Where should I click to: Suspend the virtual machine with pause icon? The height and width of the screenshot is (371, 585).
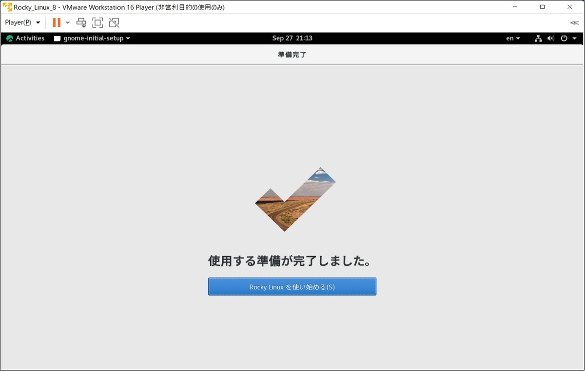pyautogui.click(x=56, y=22)
